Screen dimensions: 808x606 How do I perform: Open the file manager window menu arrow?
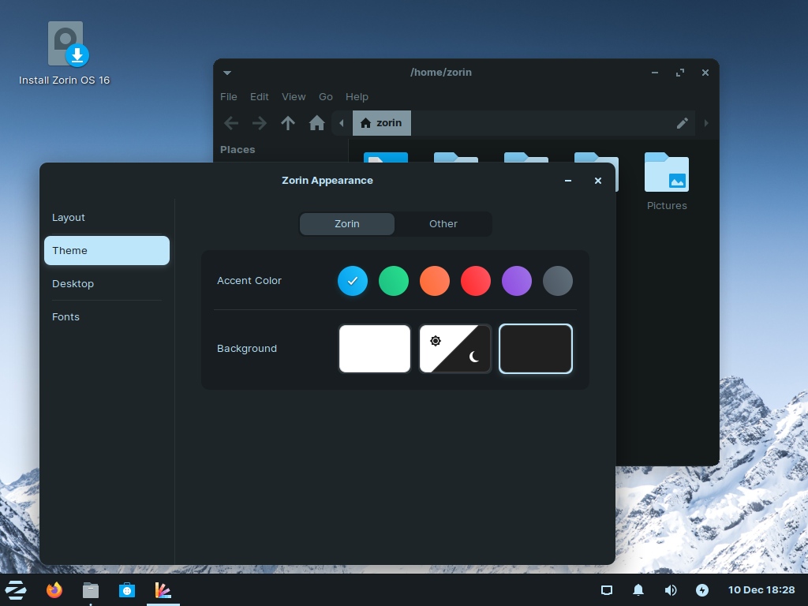pyautogui.click(x=227, y=73)
